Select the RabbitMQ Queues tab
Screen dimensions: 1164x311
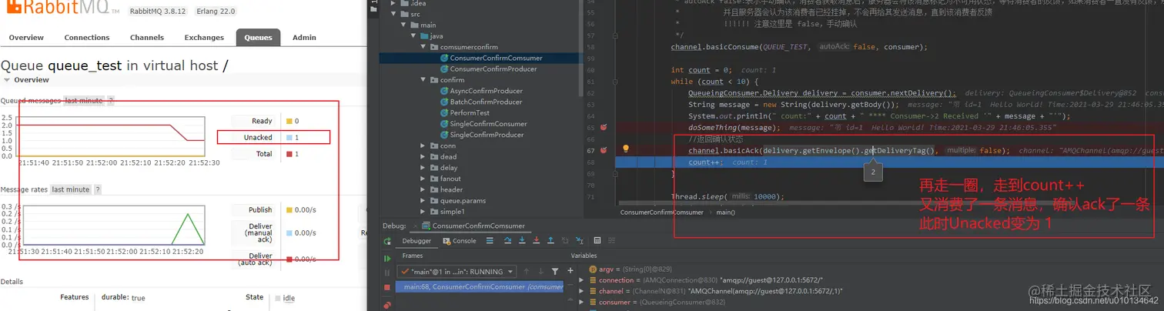pyautogui.click(x=258, y=37)
